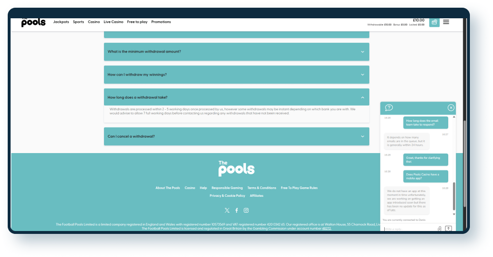
Task: Expand 'What is the minimum withdrawal amount?'
Action: point(236,52)
